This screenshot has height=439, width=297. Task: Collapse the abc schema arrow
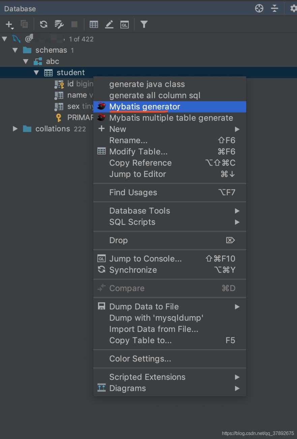(26, 61)
